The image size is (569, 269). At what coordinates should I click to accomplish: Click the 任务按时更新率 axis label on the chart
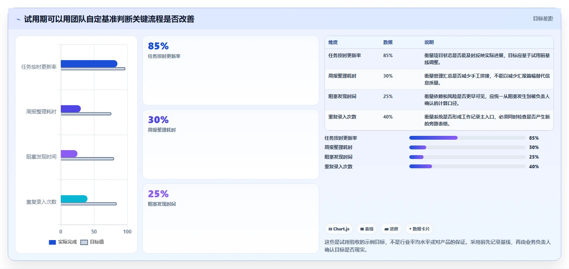(39, 67)
